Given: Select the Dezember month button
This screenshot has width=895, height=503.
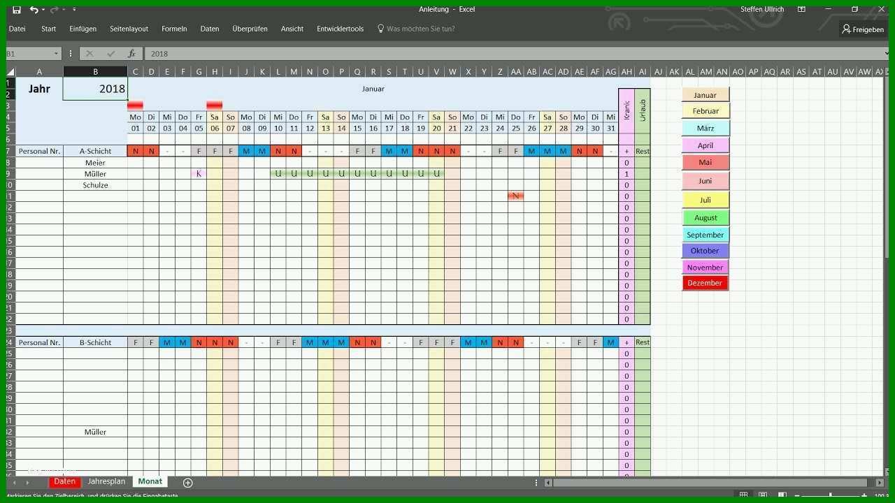Looking at the screenshot, I should pyautogui.click(x=705, y=283).
